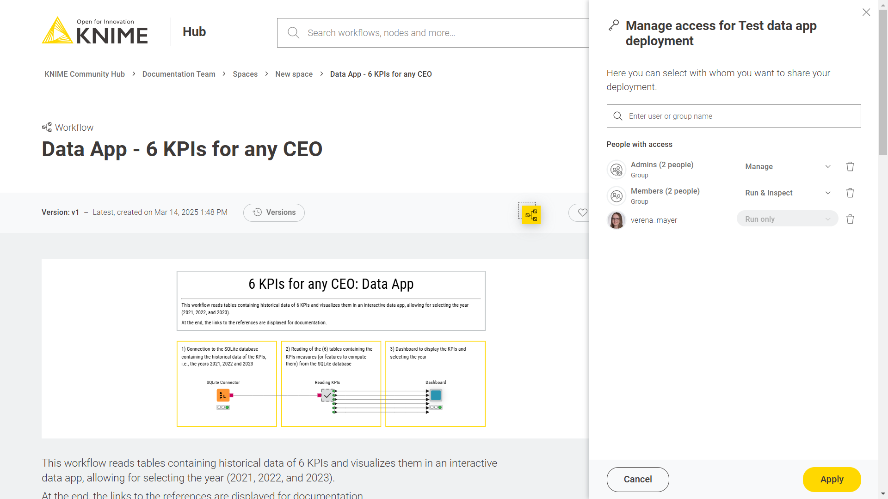Image resolution: width=888 pixels, height=499 pixels.
Task: Close the Manage access panel
Action: point(866,12)
